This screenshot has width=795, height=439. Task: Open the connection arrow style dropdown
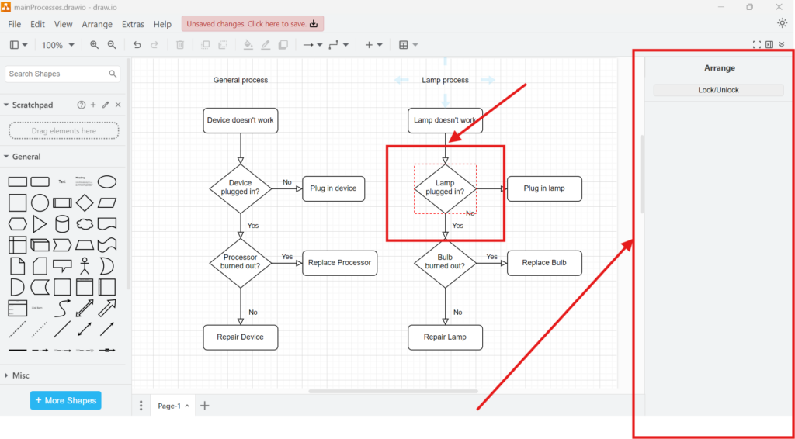point(313,44)
